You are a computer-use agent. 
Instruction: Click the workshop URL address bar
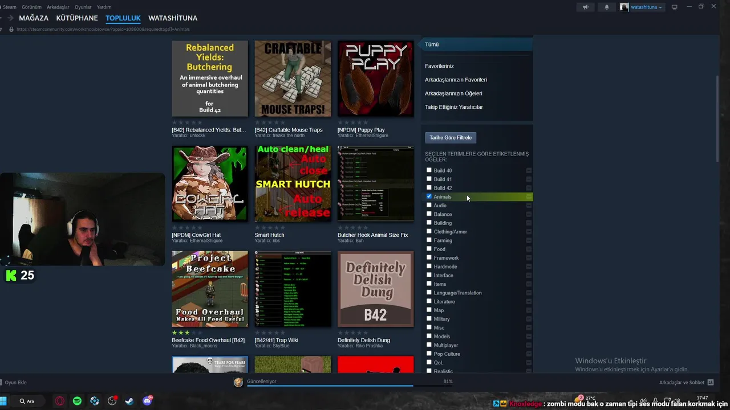(103, 29)
